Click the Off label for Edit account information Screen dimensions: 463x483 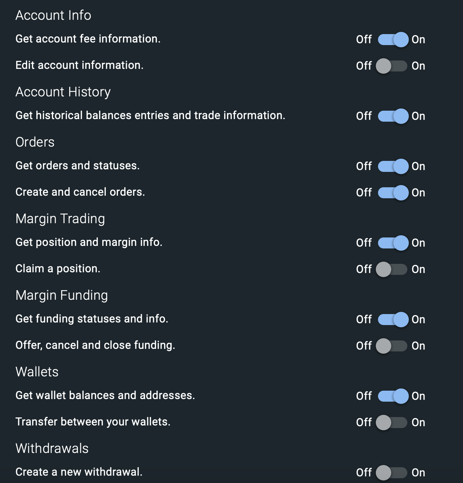coord(364,66)
